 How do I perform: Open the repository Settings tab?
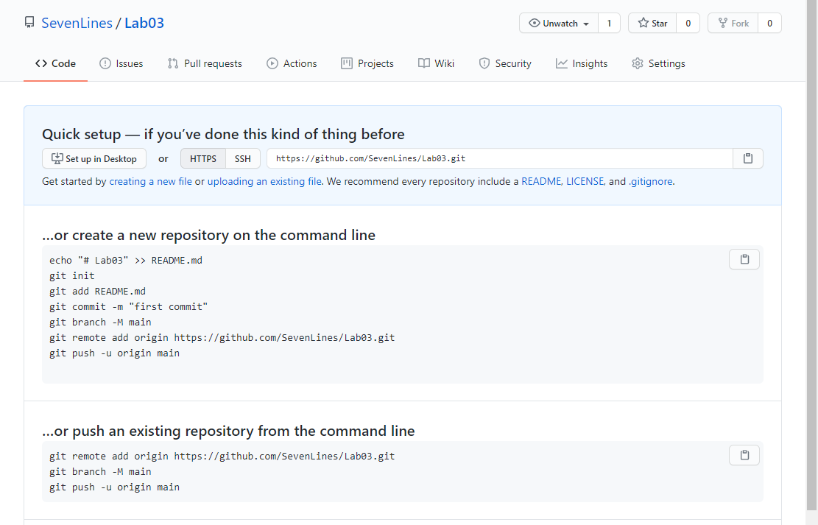click(x=658, y=63)
